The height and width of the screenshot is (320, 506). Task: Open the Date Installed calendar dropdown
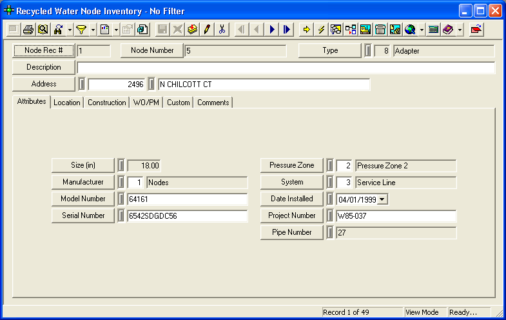point(382,199)
